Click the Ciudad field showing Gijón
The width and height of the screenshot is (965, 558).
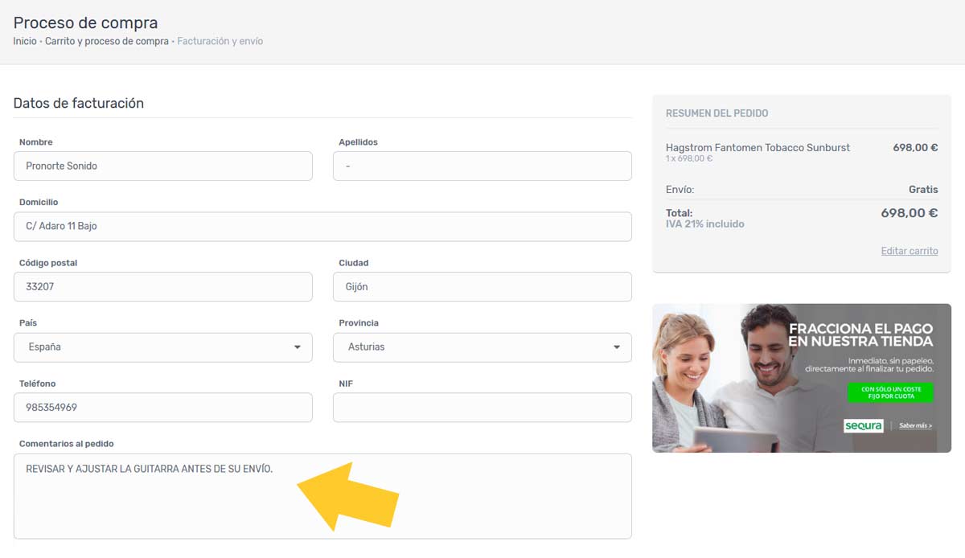coord(482,287)
